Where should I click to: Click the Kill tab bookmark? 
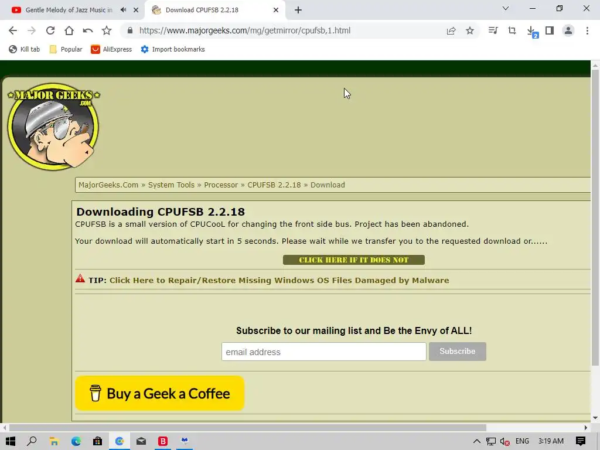pos(24,49)
